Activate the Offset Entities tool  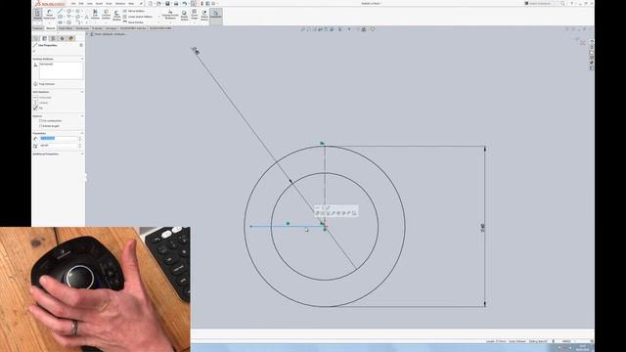pyautogui.click(x=116, y=16)
